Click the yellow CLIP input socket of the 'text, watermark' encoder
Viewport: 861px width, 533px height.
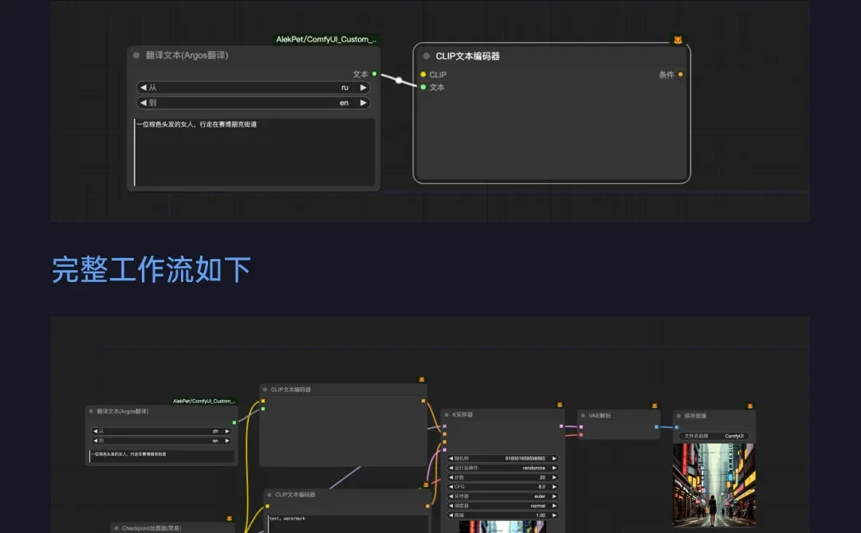tap(267, 506)
